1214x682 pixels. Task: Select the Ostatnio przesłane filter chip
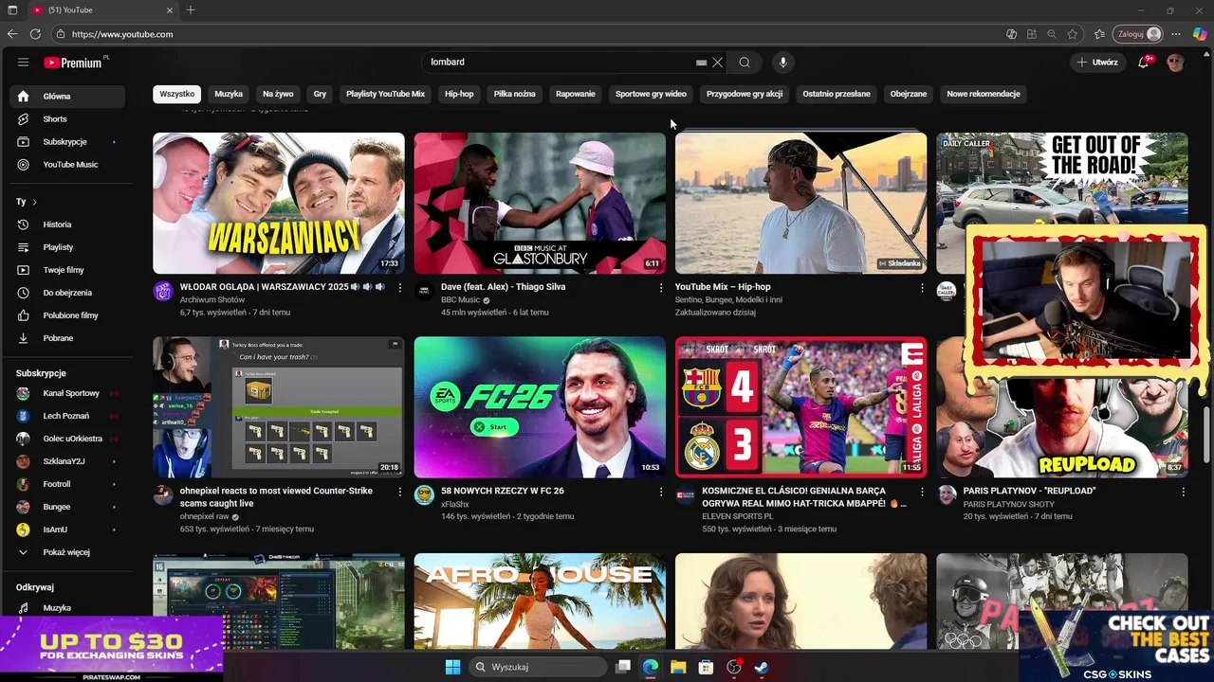[x=836, y=94]
